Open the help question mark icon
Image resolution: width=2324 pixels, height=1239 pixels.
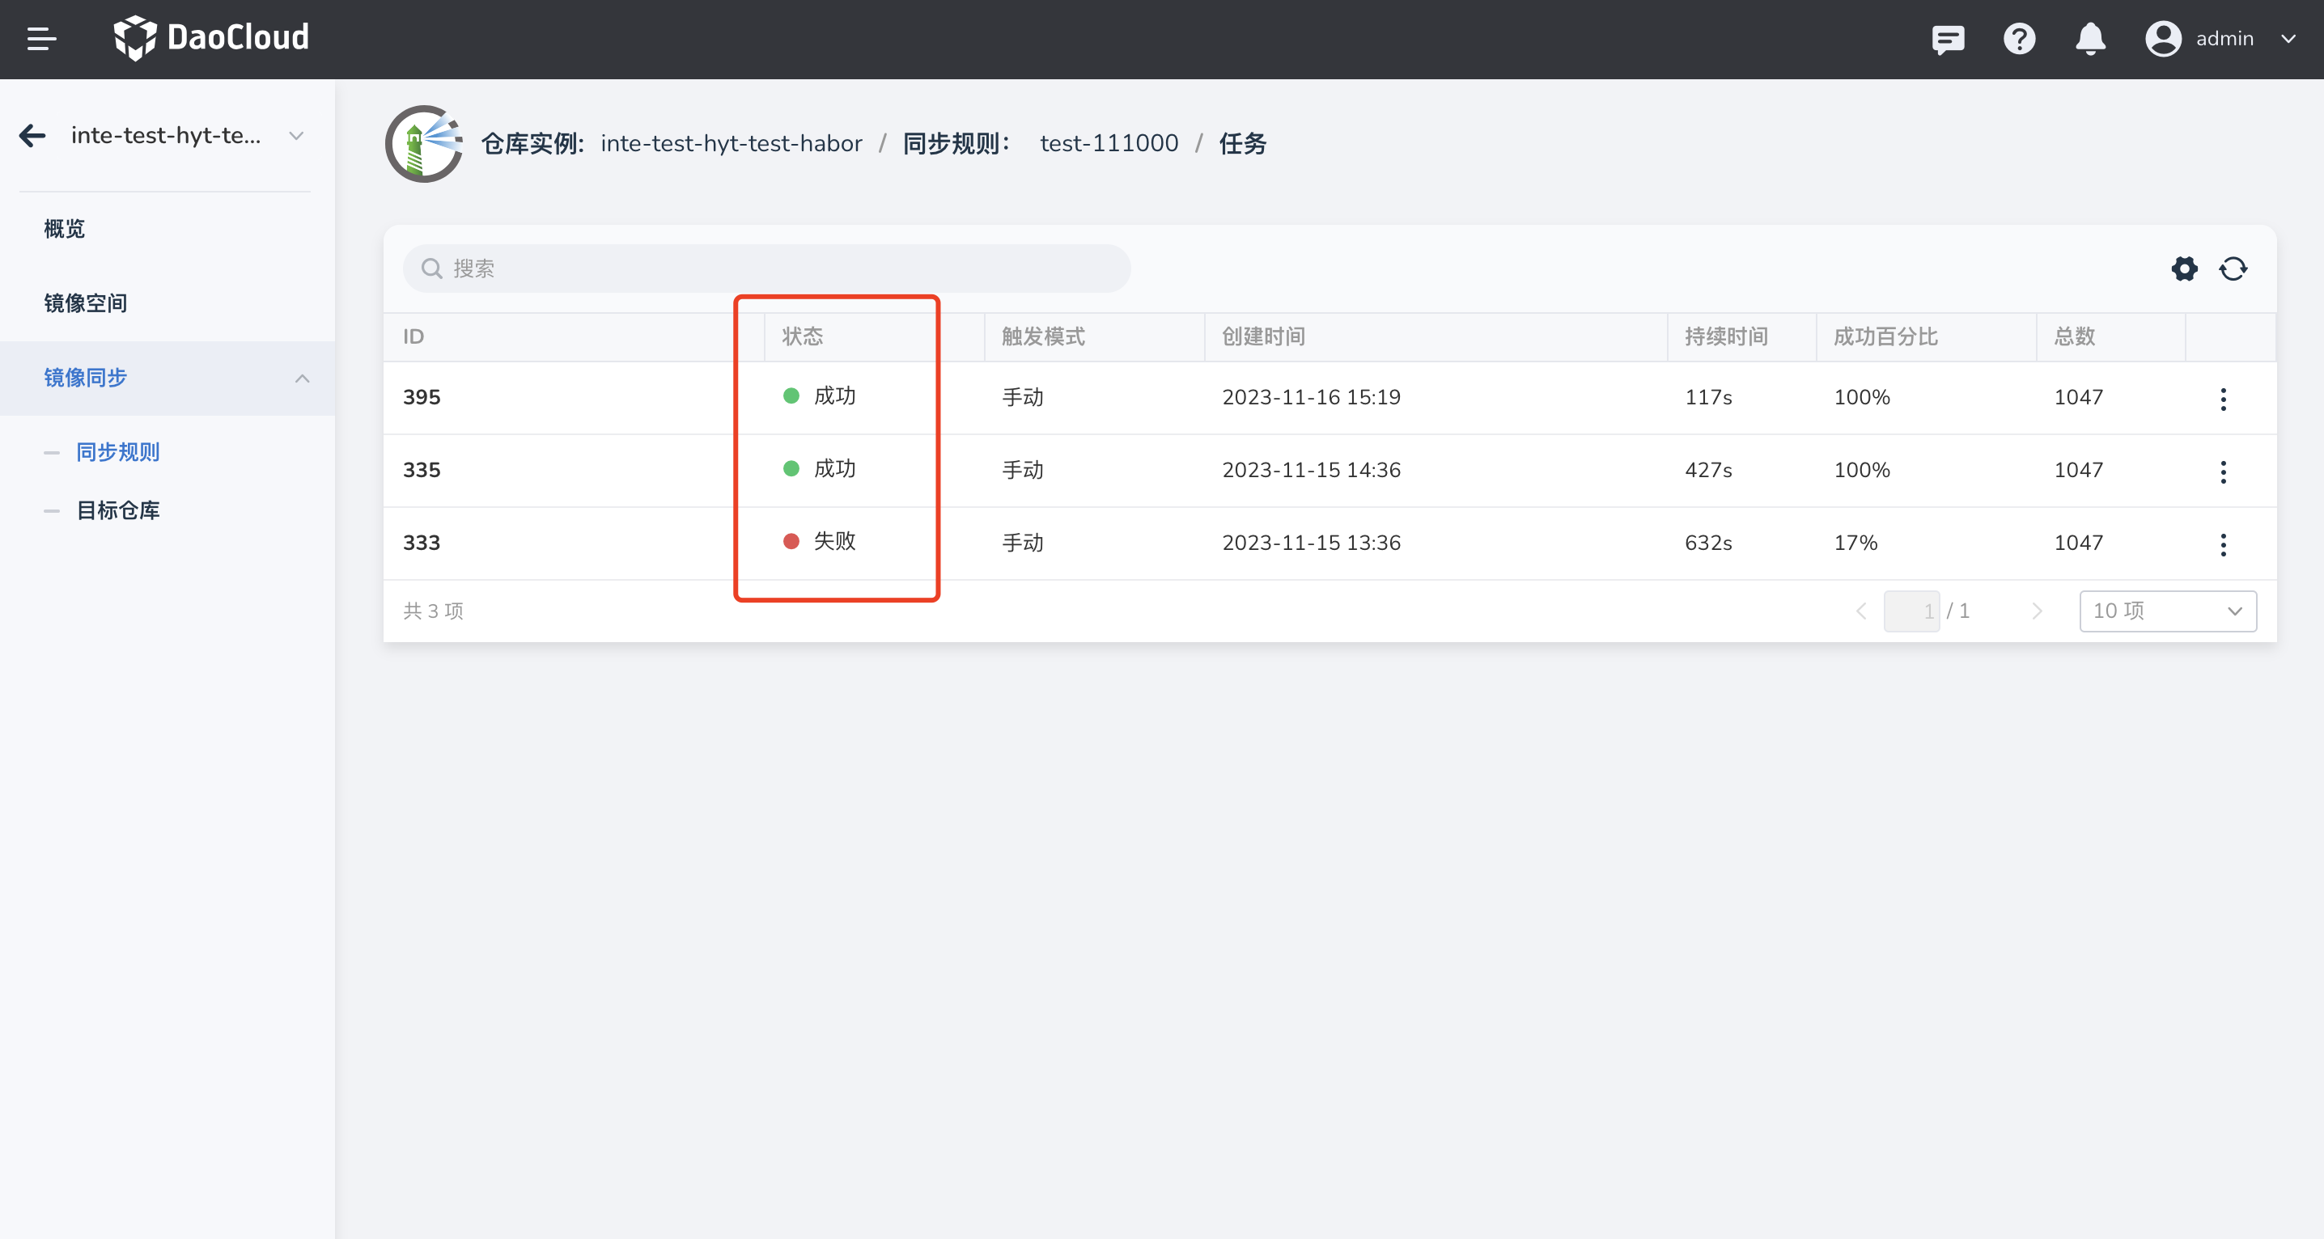tap(2019, 39)
